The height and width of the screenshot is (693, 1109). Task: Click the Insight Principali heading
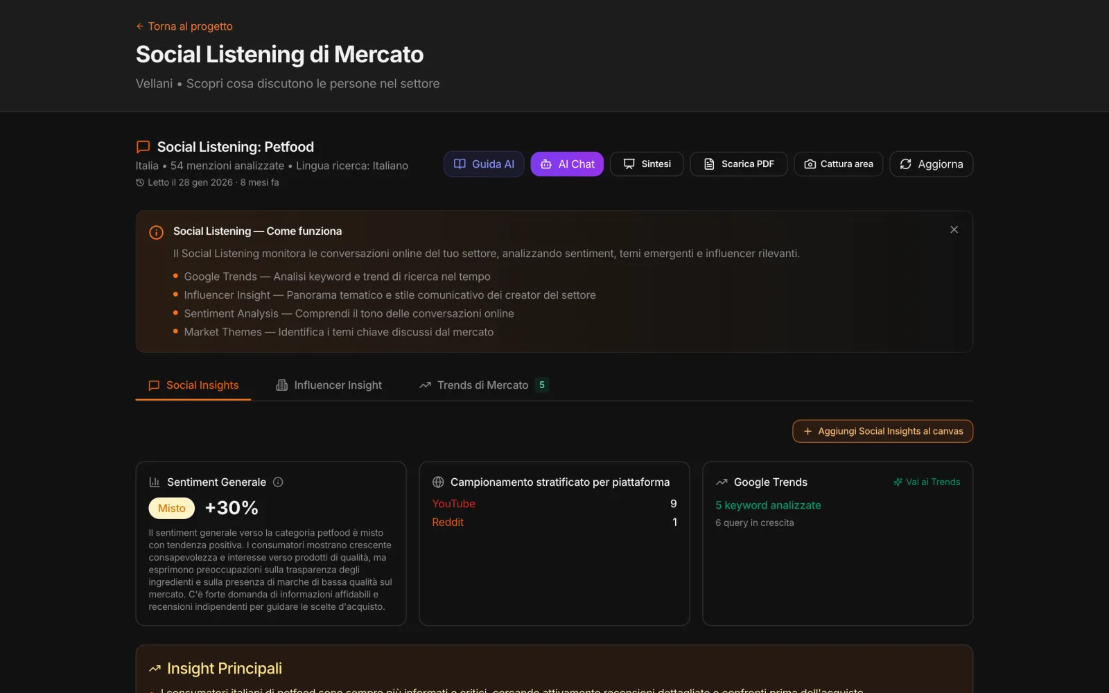coord(225,669)
